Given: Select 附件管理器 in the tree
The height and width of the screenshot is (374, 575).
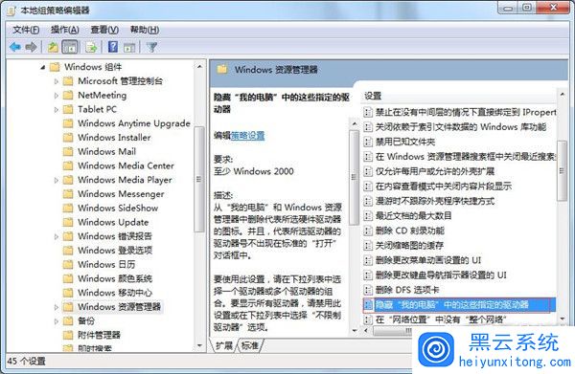Looking at the screenshot, I should pos(99,335).
